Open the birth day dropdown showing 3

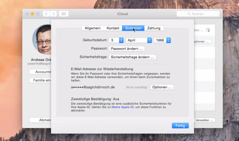pyautogui.click(x=116, y=40)
